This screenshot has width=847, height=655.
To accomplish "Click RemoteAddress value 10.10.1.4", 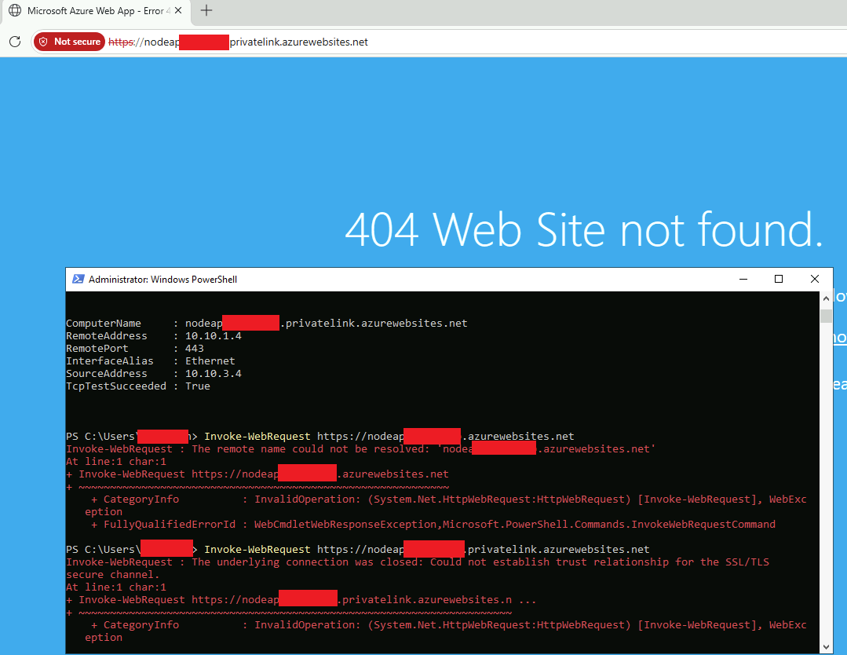I will (214, 335).
